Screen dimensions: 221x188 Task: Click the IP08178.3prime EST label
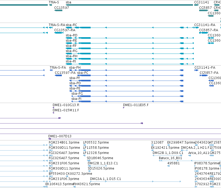207,168
